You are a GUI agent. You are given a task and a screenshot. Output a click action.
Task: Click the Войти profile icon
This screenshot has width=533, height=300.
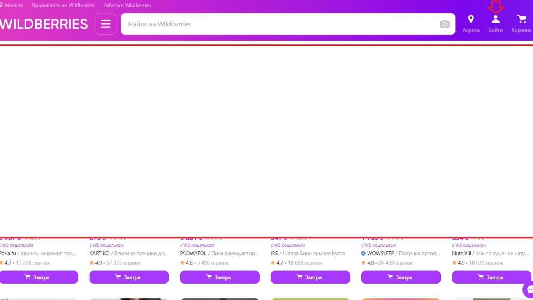point(495,24)
